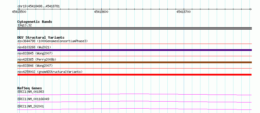260x113 pixels.
Task: Click the chr19:45418498..45418781 region label
Action: [x=39, y=6]
